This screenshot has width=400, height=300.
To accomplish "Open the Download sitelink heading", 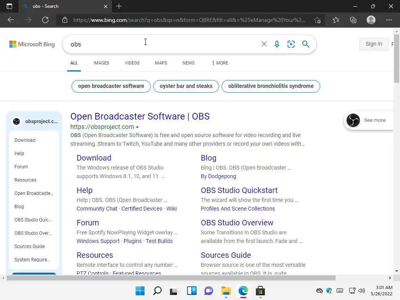I will pyautogui.click(x=94, y=158).
